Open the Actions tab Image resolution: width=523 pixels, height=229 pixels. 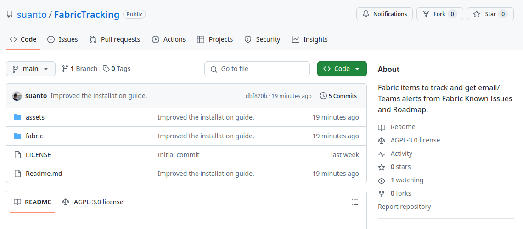coord(169,39)
